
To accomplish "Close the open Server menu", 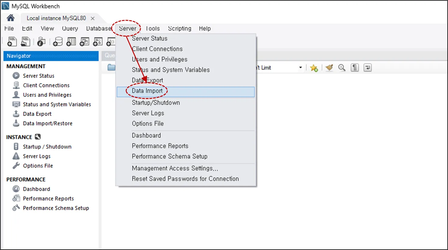I will [x=128, y=28].
